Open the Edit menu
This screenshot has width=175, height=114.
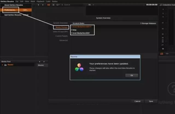click(x=22, y=1)
